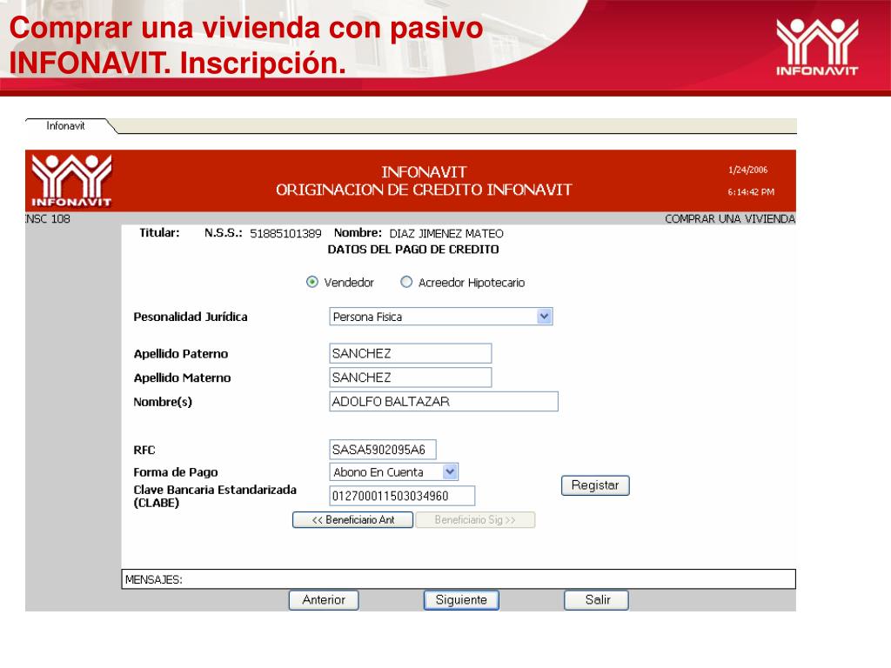Click the Pesonalidad Jurídica label

point(191,317)
